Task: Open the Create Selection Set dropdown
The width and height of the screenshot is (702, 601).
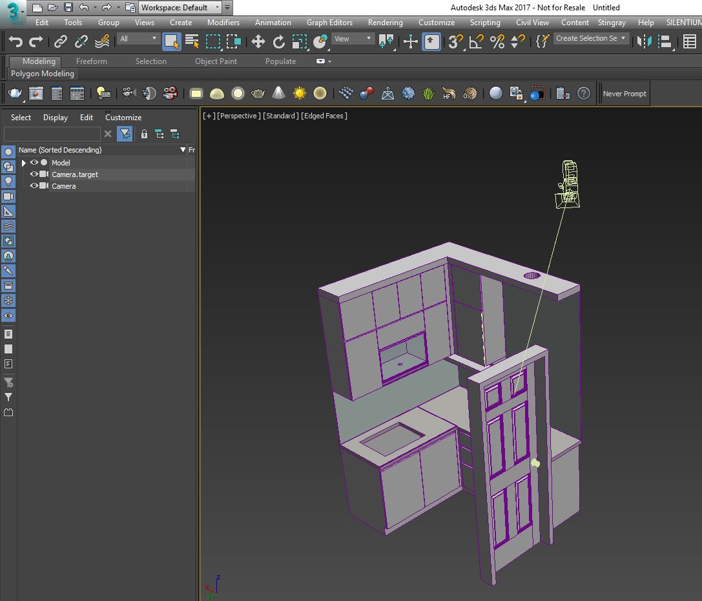Action: [x=591, y=39]
